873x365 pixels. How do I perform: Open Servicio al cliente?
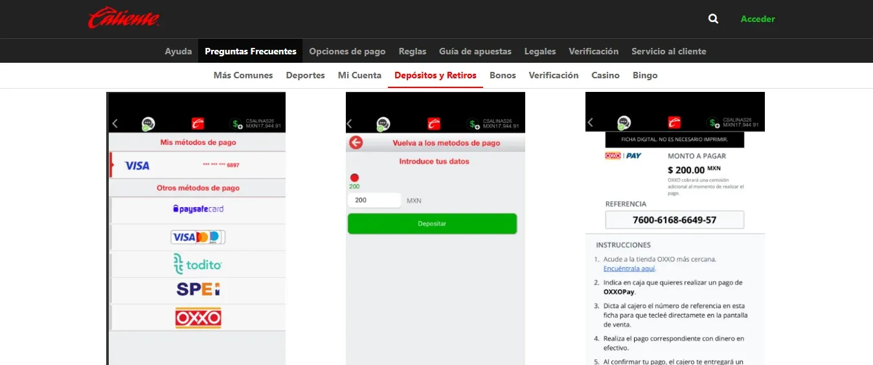tap(669, 51)
